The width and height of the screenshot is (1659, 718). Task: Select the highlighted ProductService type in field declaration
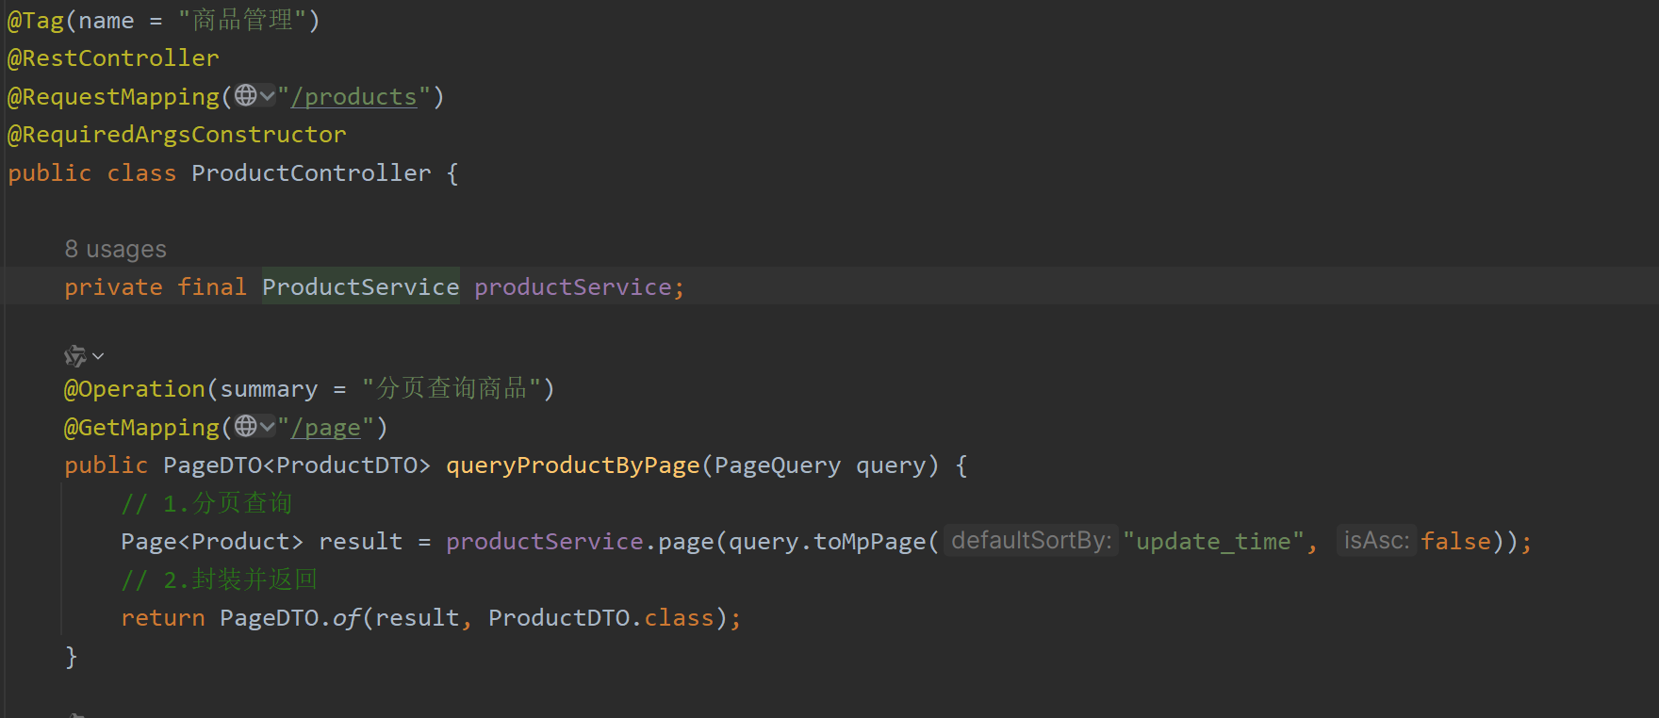pos(360,287)
